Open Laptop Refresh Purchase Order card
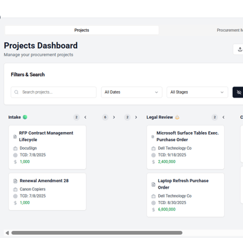Screen dimensions: 243x238 tap(185, 195)
